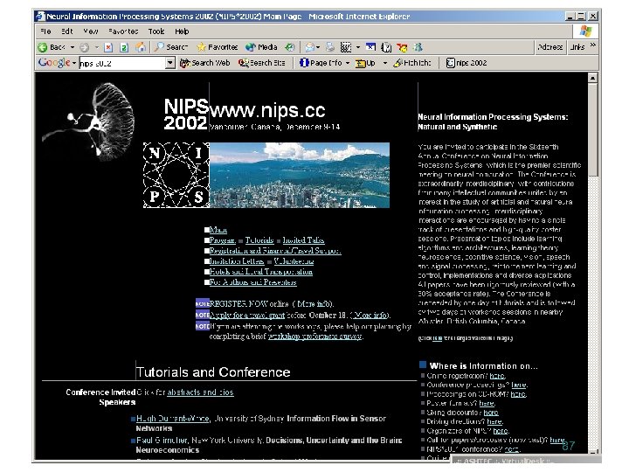
Task: Refresh the page with the Refresh icon
Action: [x=124, y=47]
